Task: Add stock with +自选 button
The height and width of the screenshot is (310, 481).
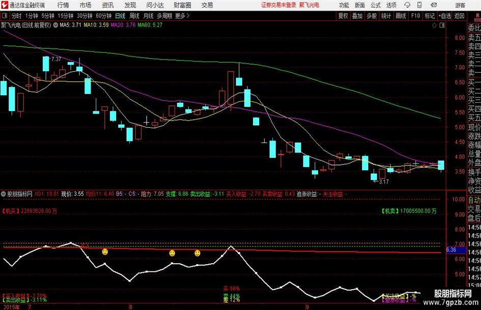Action: coord(445,16)
